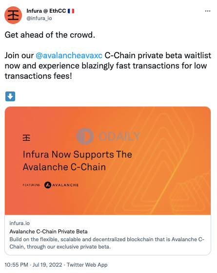The width and height of the screenshot is (217, 273).
Task: Click the card description about exclusive private beta
Action: coord(107,243)
